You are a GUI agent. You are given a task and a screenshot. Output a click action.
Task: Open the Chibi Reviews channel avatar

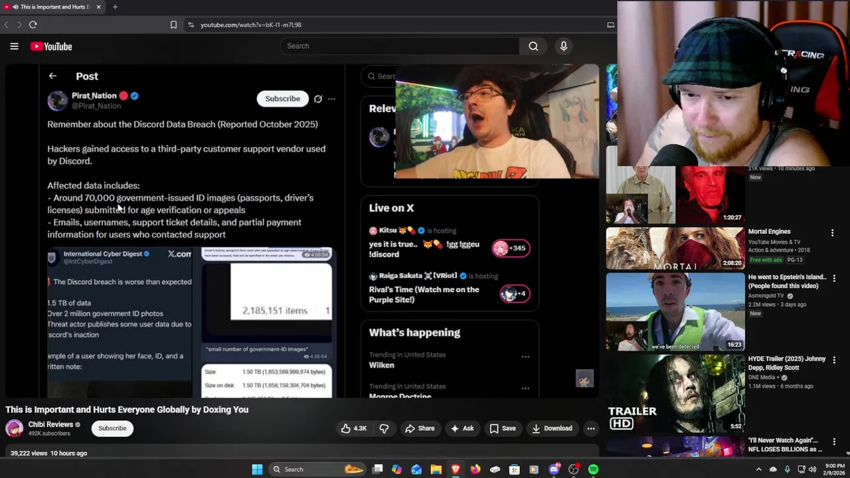coord(14,428)
